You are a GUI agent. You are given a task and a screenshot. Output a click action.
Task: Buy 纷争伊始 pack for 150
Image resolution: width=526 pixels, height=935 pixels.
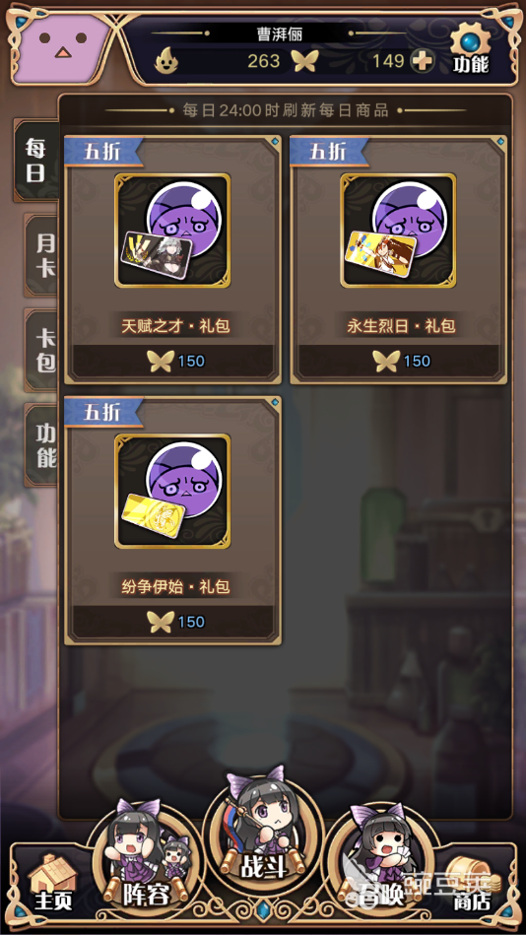[172, 622]
